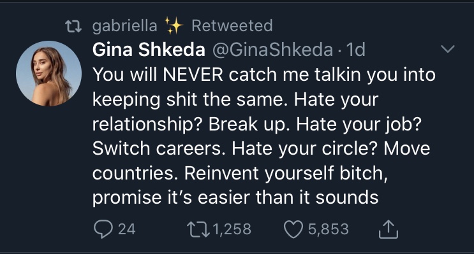
Task: Click the small retweeted indicator icon beside gabriella
Action: 73,26
